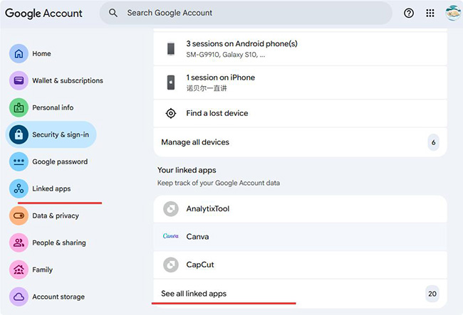Click the AnalytixTool app icon
463x315 pixels.
(171, 209)
